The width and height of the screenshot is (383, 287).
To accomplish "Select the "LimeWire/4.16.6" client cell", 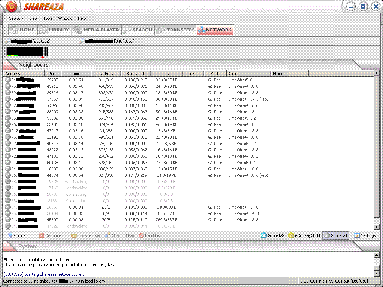I will pyautogui.click(x=243, y=105).
